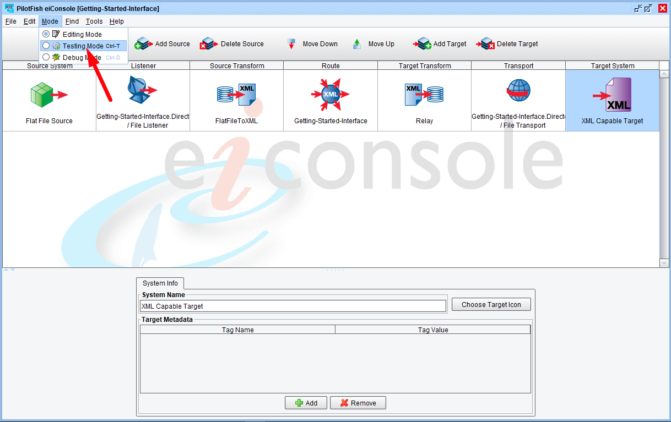Image resolution: width=671 pixels, height=422 pixels.
Task: Select the XML Capable Target icon
Action: pos(612,95)
